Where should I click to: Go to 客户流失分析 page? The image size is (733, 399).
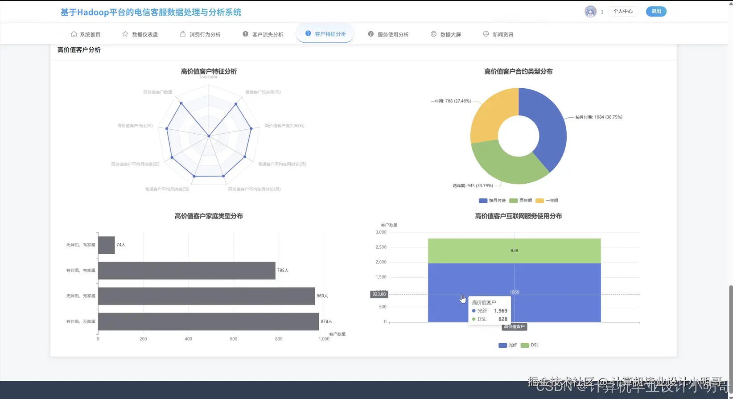(x=263, y=34)
